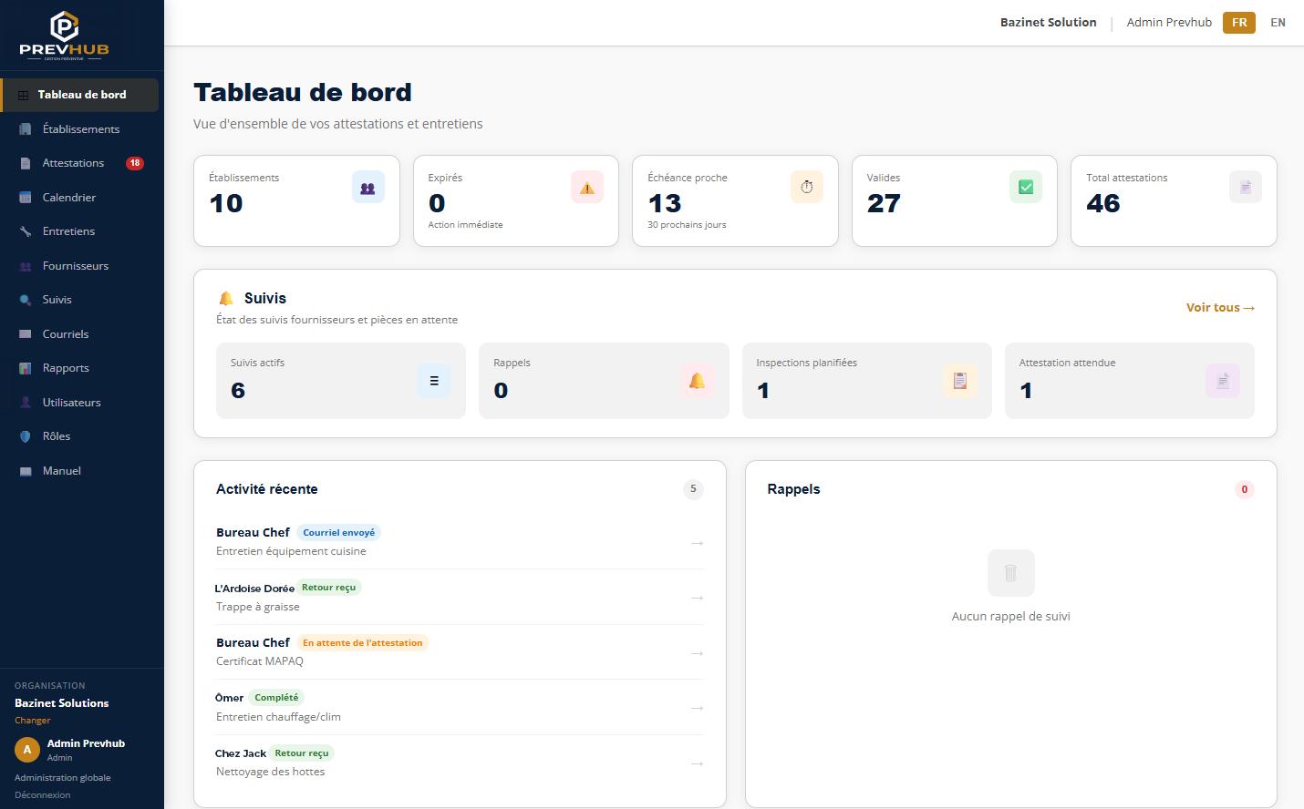
Task: Click the number 13 on Échéance proche card
Action: [665, 203]
